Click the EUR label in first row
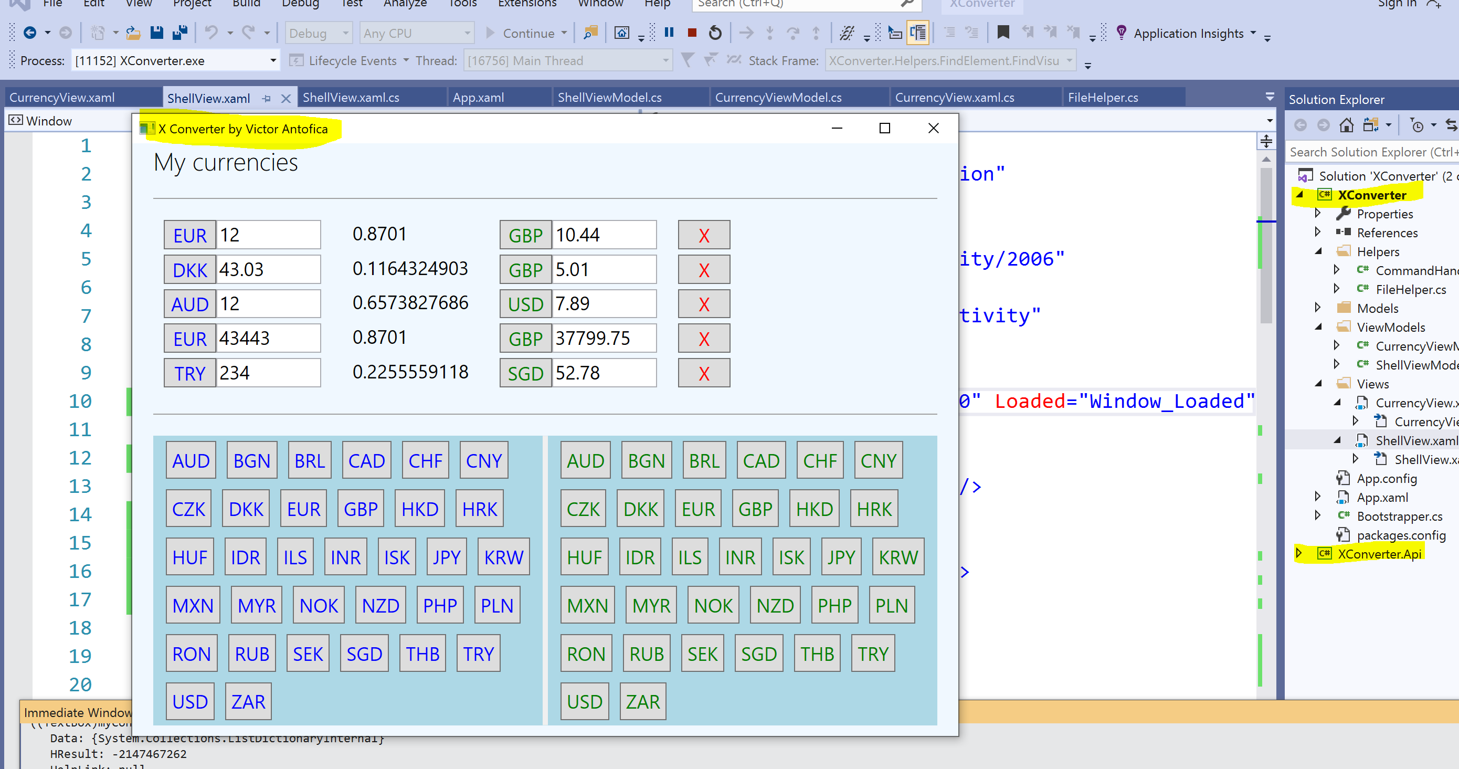Image resolution: width=1459 pixels, height=769 pixels. coord(190,235)
